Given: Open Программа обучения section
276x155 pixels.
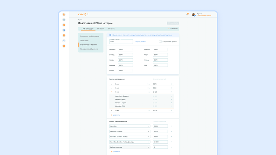Looking at the screenshot, I should (89, 49).
